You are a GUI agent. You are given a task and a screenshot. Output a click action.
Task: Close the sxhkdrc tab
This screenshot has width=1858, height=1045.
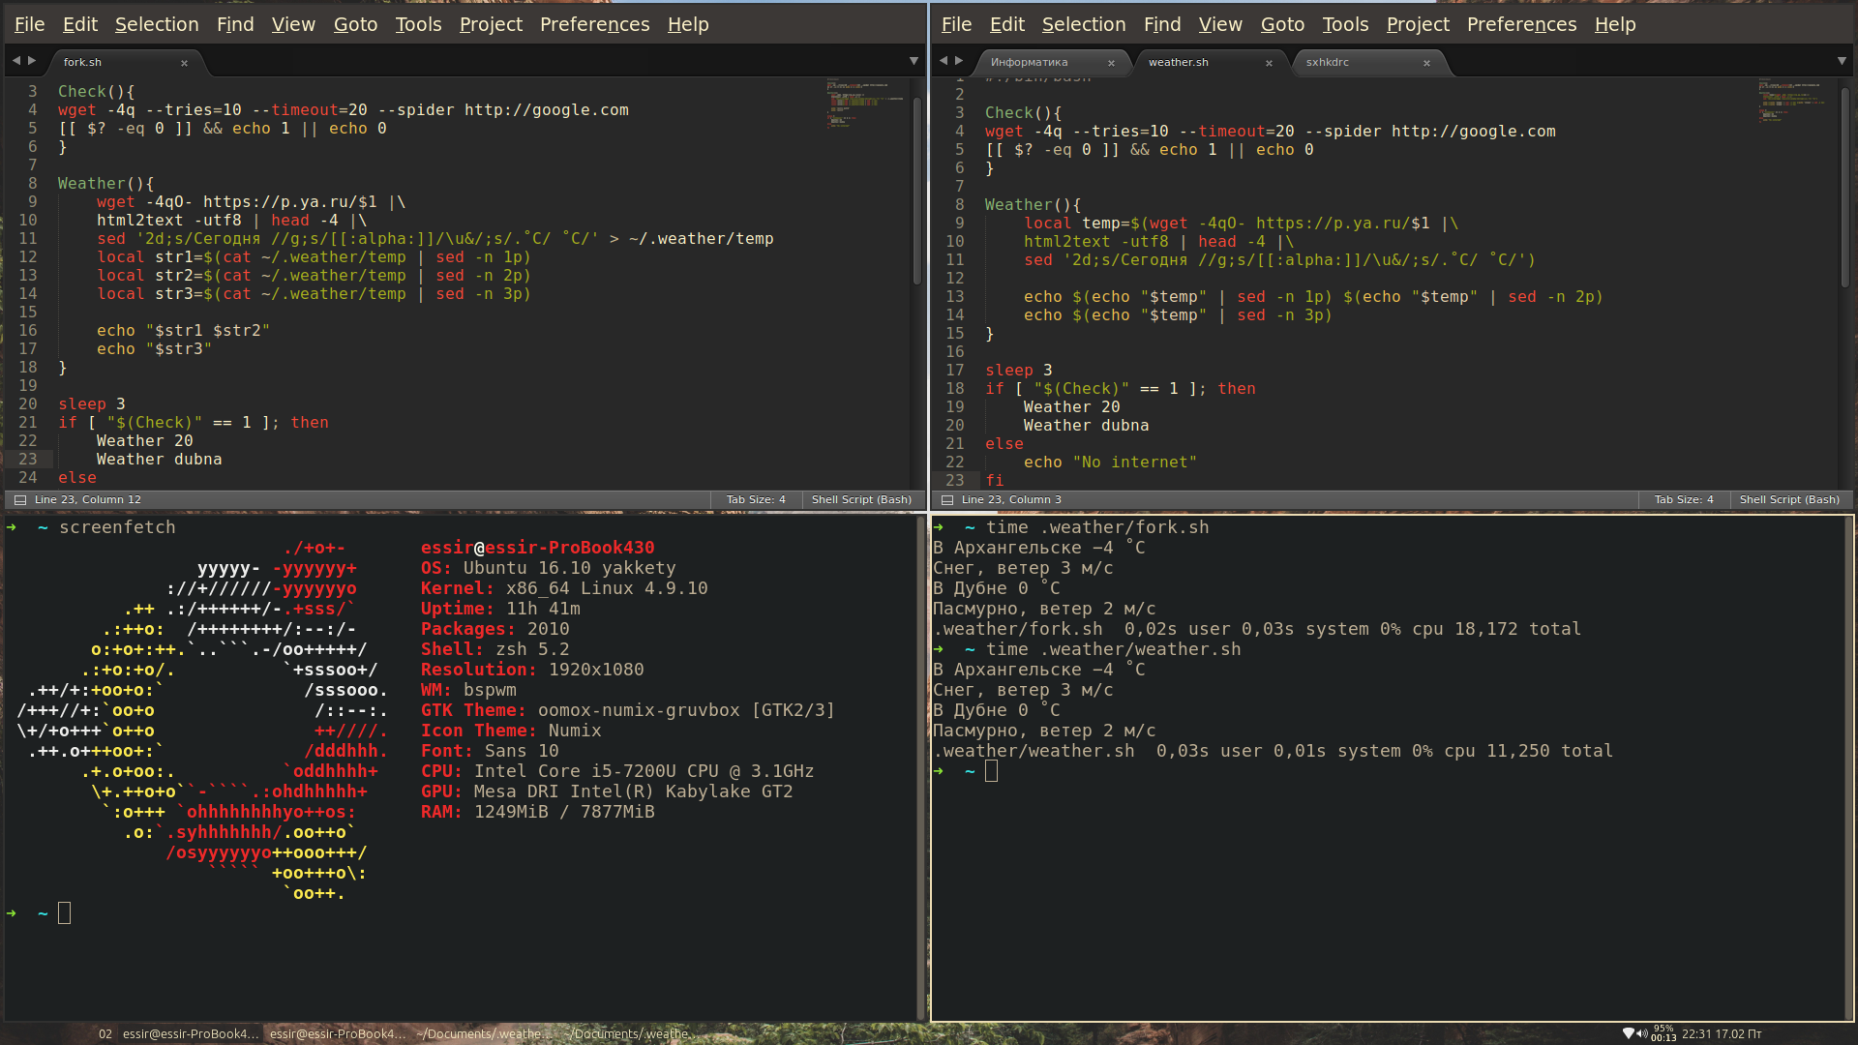[x=1426, y=63]
